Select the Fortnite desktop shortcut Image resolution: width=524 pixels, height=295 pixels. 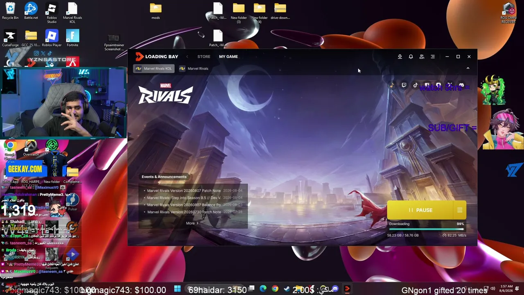72,39
